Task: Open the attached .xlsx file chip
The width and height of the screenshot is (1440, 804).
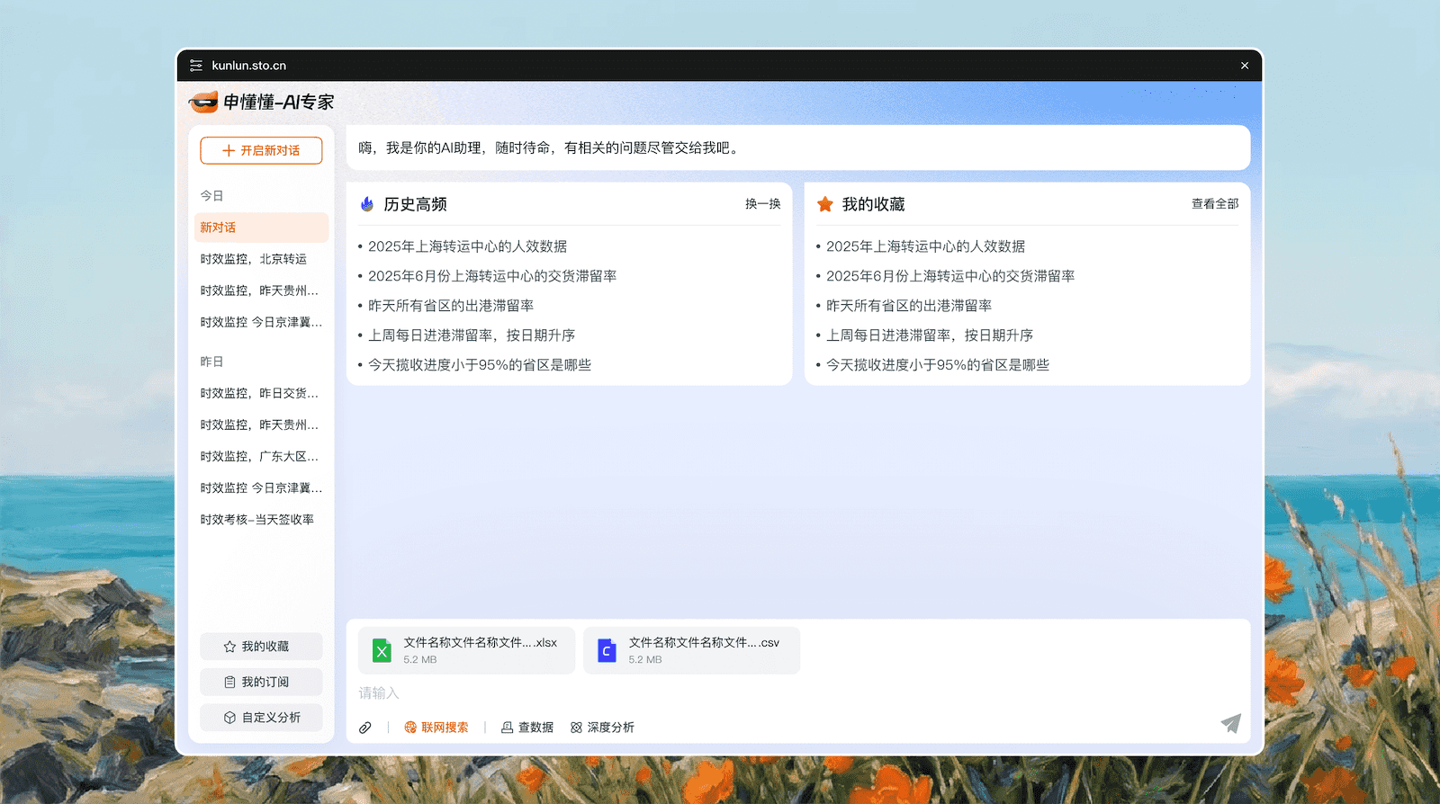Action: click(466, 650)
